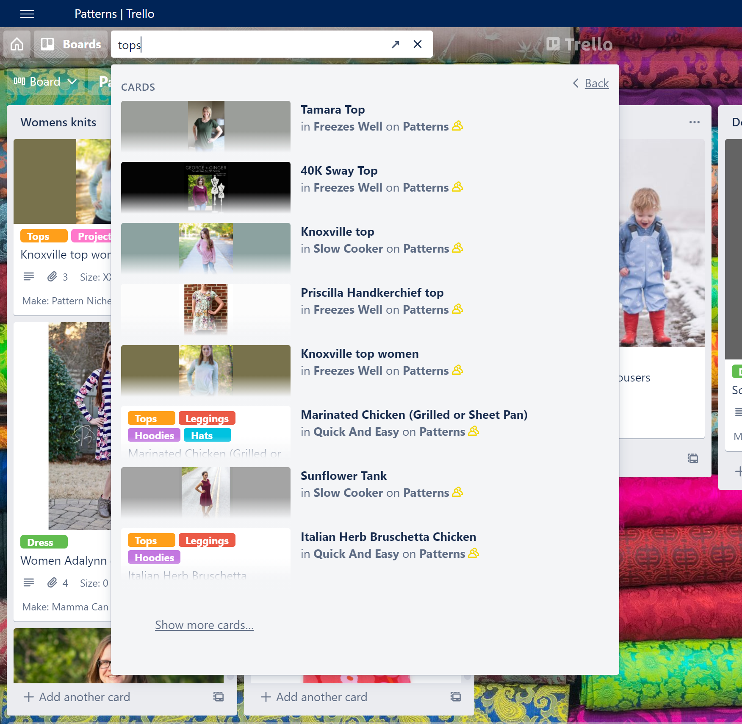Click the Trello logo in header

point(579,44)
